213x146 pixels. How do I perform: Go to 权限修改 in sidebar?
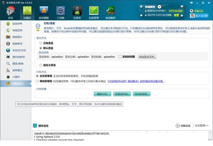pyautogui.click(x=17, y=43)
